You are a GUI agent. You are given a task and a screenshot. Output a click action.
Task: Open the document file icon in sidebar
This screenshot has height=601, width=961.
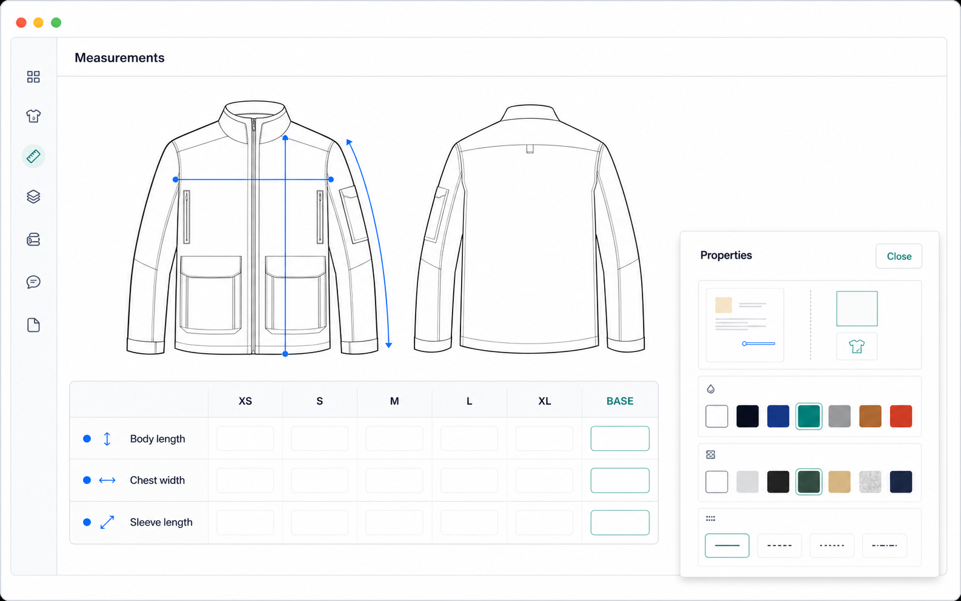tap(33, 325)
